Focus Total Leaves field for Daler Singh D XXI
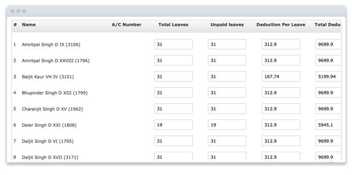 [173, 125]
